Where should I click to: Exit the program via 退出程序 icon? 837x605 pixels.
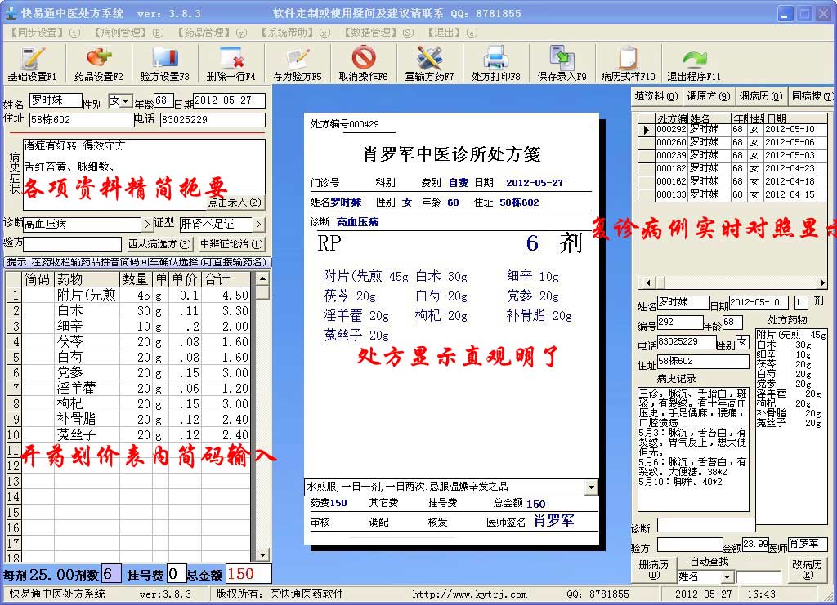694,63
